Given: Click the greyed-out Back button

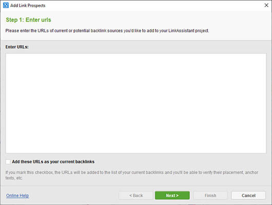Looking at the screenshot, I should tap(136, 195).
